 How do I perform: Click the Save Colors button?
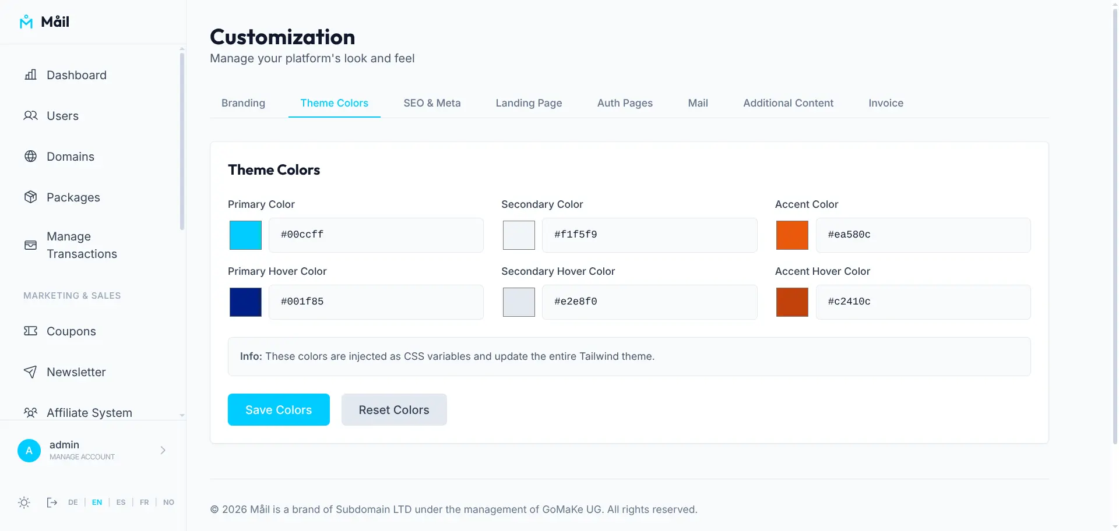coord(279,409)
